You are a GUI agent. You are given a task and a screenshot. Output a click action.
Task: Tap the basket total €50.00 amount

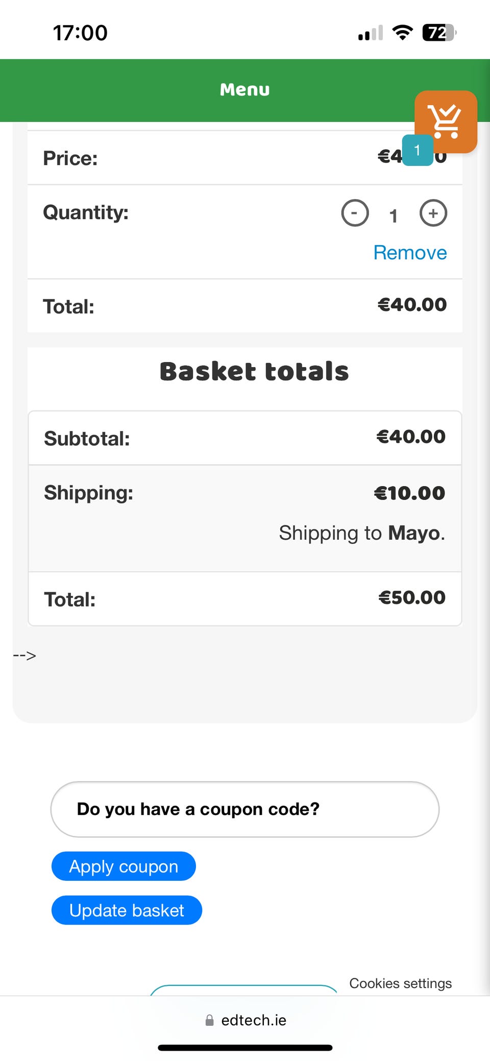pyautogui.click(x=411, y=597)
